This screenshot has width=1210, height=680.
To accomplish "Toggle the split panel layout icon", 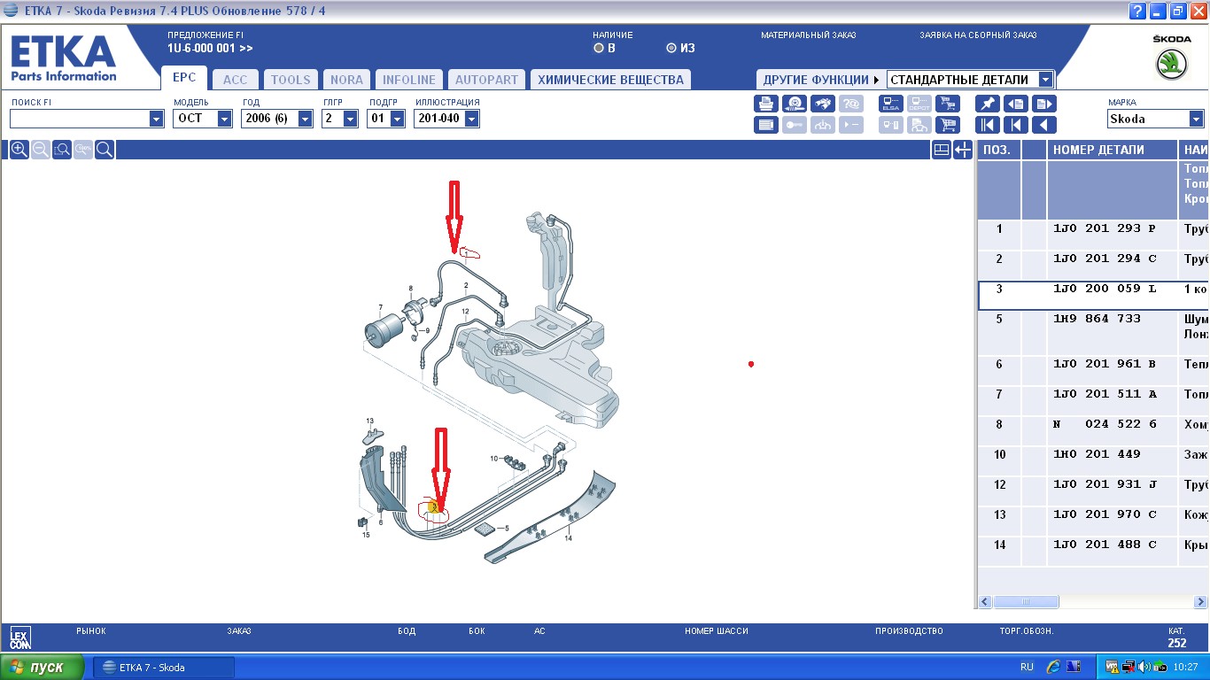I will 942,150.
